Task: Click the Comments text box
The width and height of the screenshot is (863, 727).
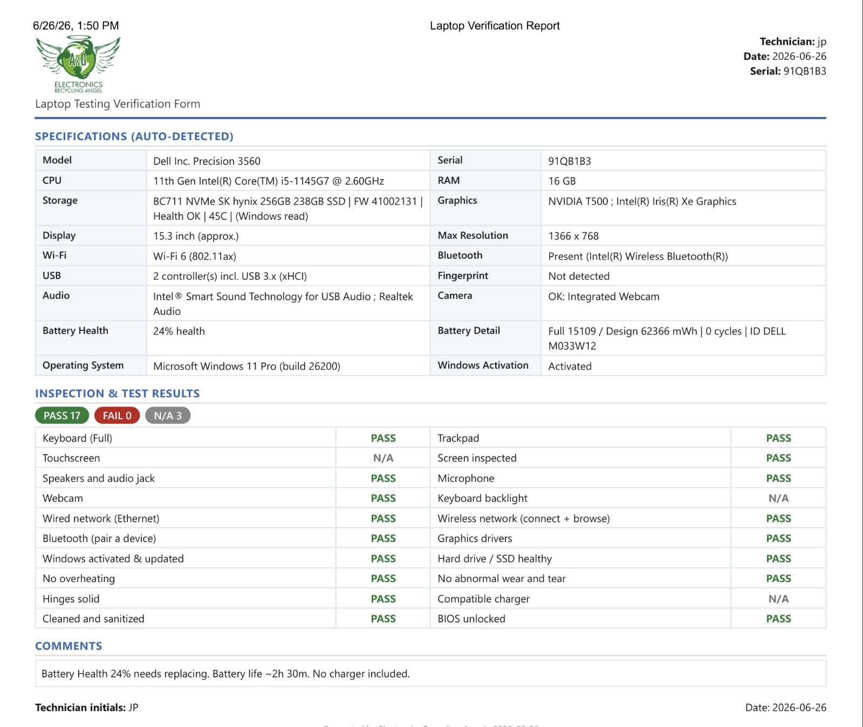Action: pos(430,674)
